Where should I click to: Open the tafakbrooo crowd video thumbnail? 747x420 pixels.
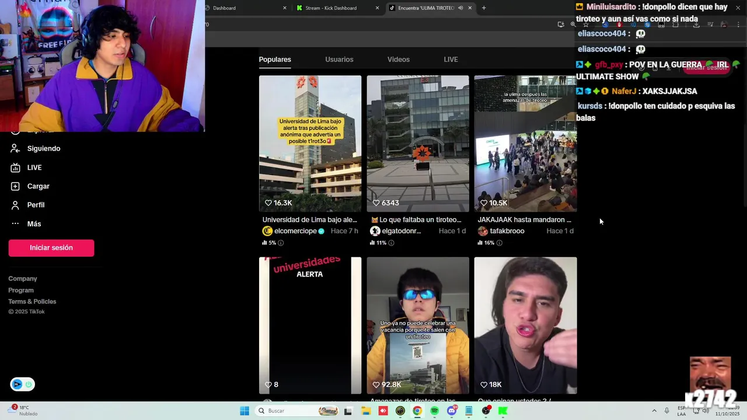[x=525, y=143]
